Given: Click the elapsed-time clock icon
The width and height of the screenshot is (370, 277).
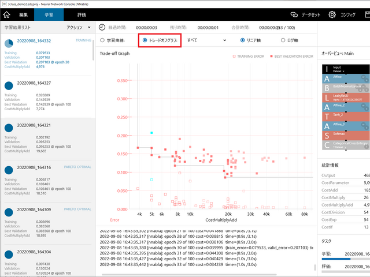Looking at the screenshot, I should [102, 27].
